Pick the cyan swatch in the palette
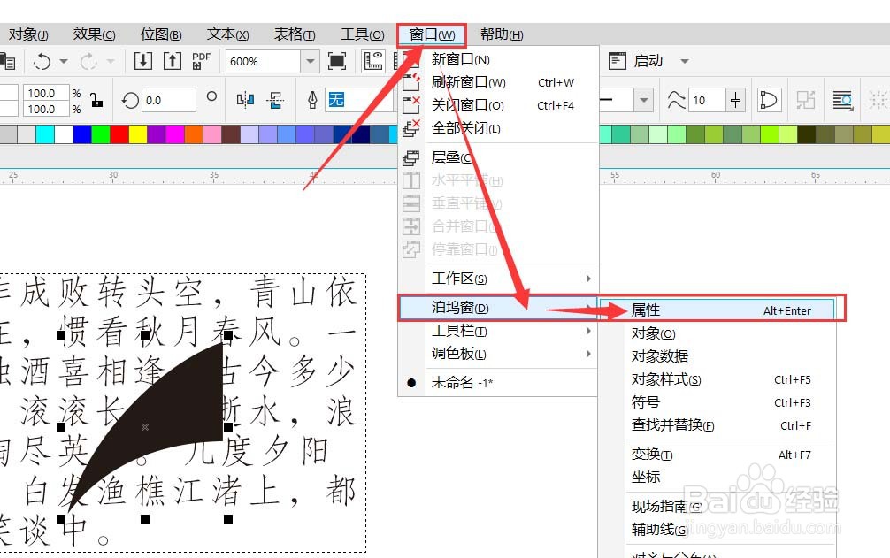The width and height of the screenshot is (890, 558). pyautogui.click(x=45, y=134)
